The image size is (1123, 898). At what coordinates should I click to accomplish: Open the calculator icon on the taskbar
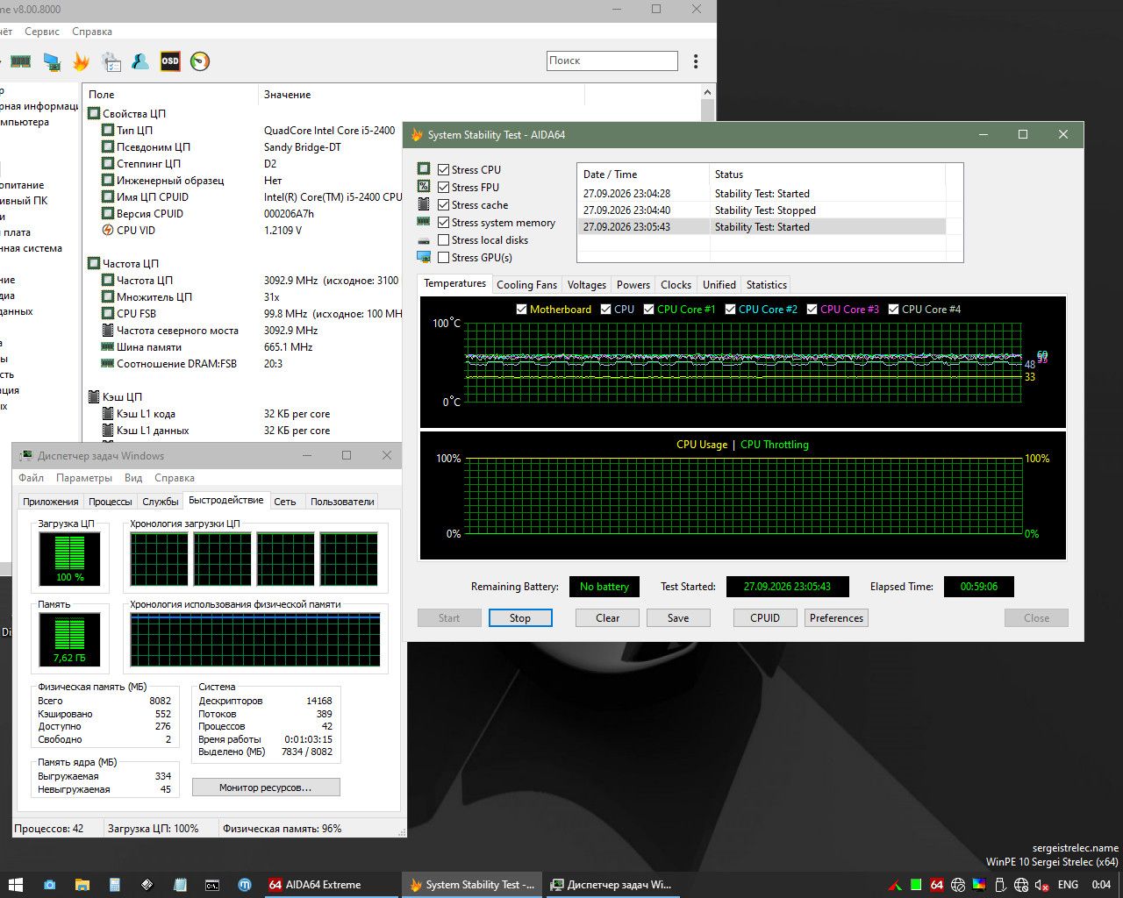point(115,885)
